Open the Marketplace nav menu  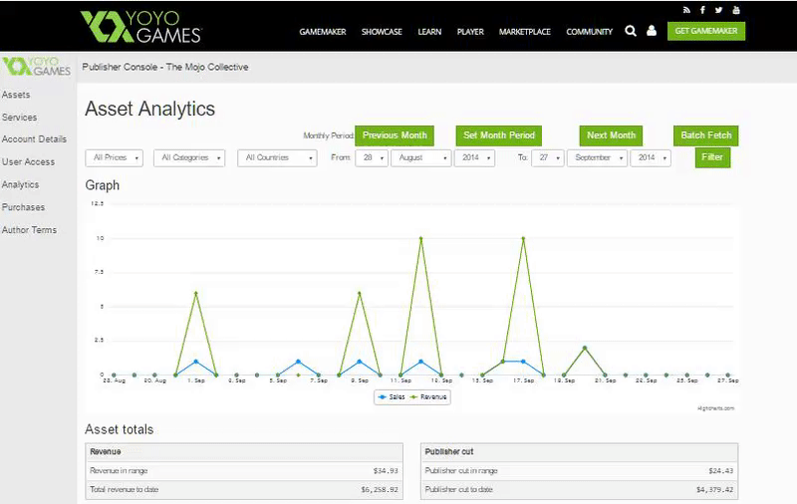point(525,32)
